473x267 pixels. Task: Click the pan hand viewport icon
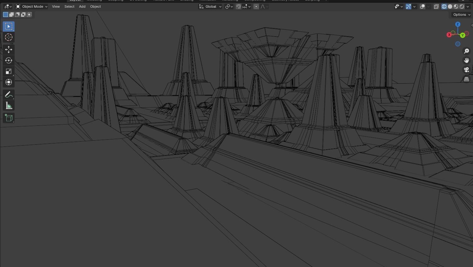466,60
